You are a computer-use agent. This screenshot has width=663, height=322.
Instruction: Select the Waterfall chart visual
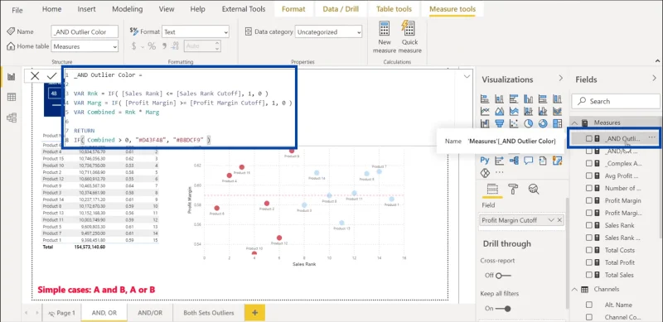point(485,123)
